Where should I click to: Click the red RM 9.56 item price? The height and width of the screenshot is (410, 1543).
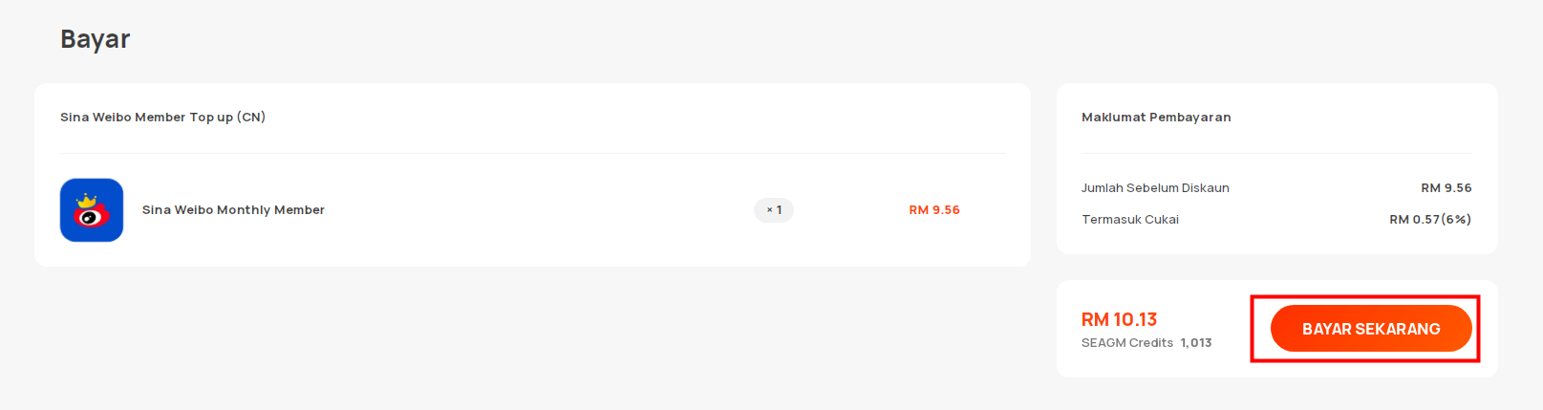[x=934, y=210]
